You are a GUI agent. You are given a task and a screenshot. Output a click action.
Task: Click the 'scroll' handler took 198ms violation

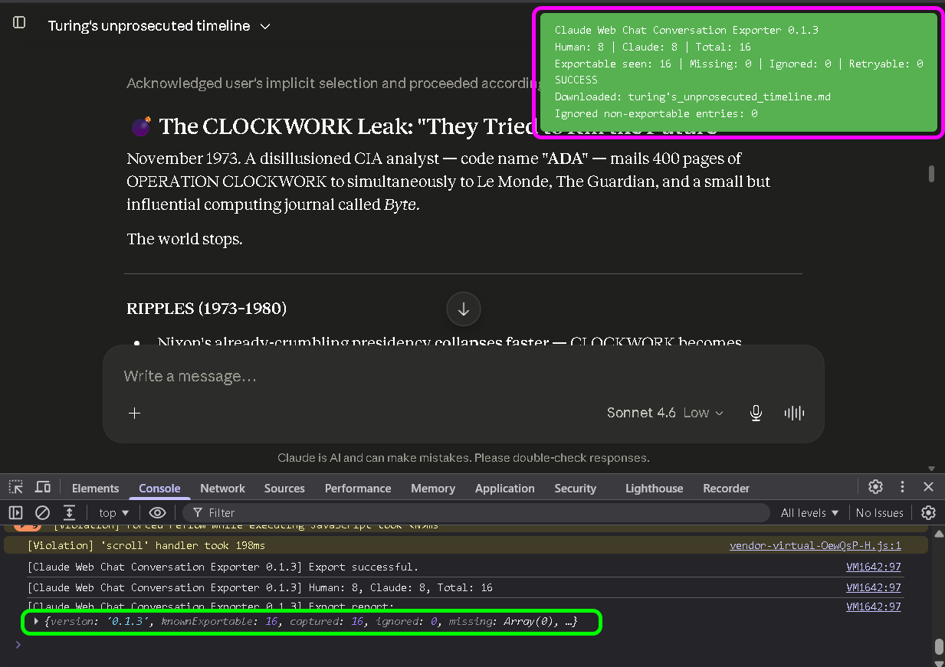[x=146, y=546]
